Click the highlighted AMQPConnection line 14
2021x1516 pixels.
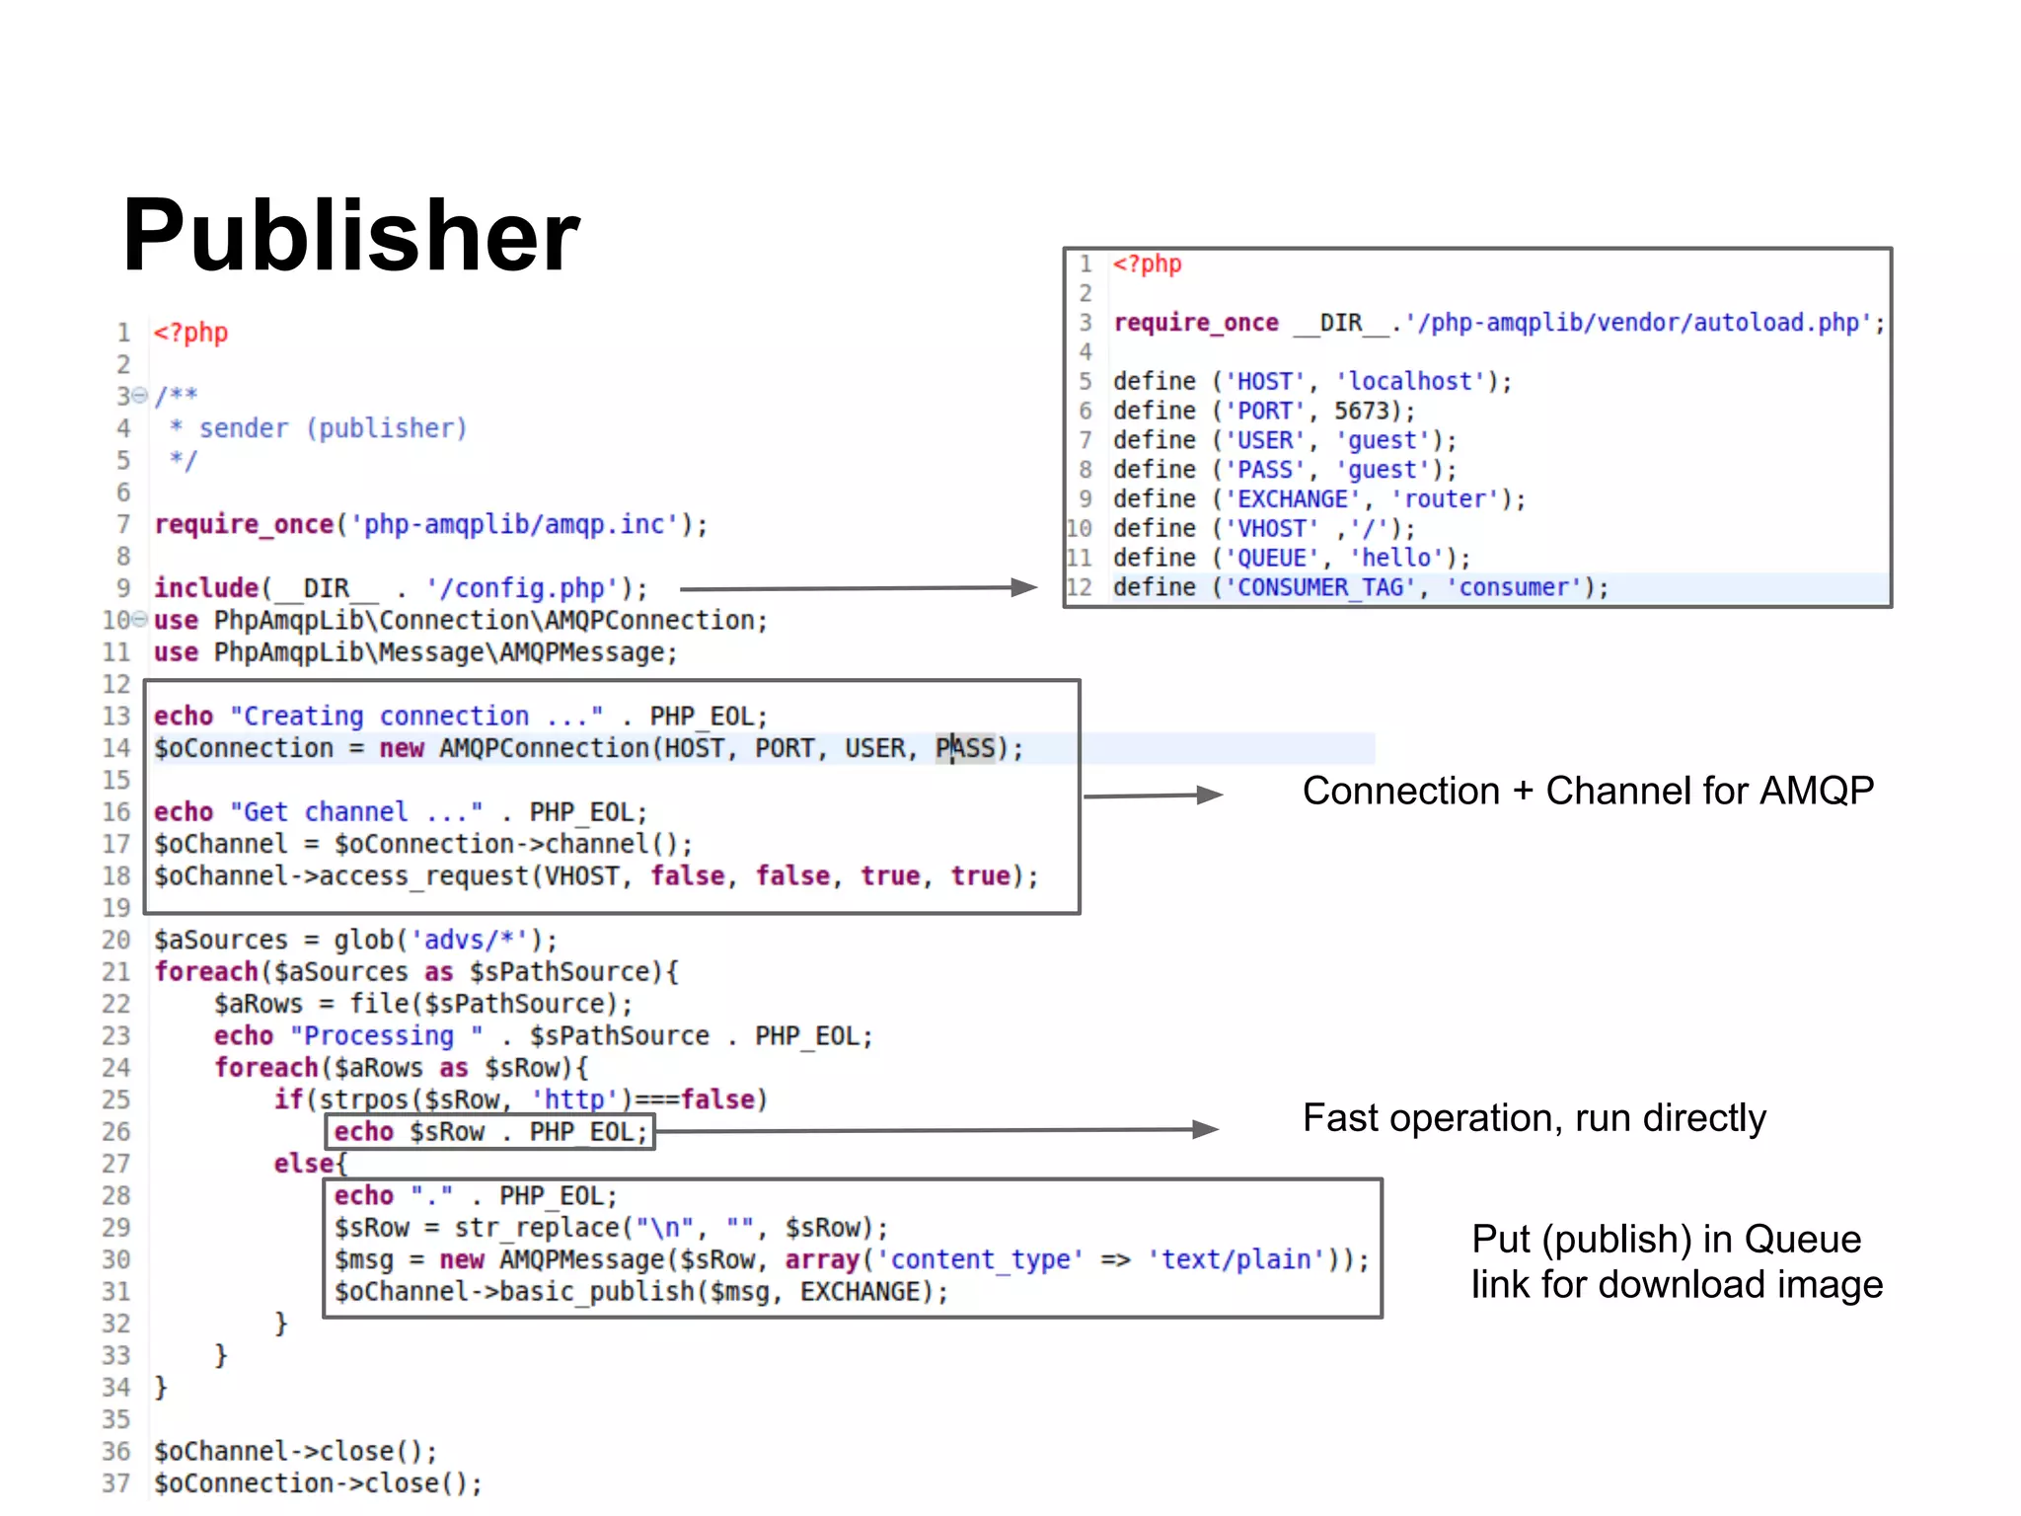coord(588,748)
